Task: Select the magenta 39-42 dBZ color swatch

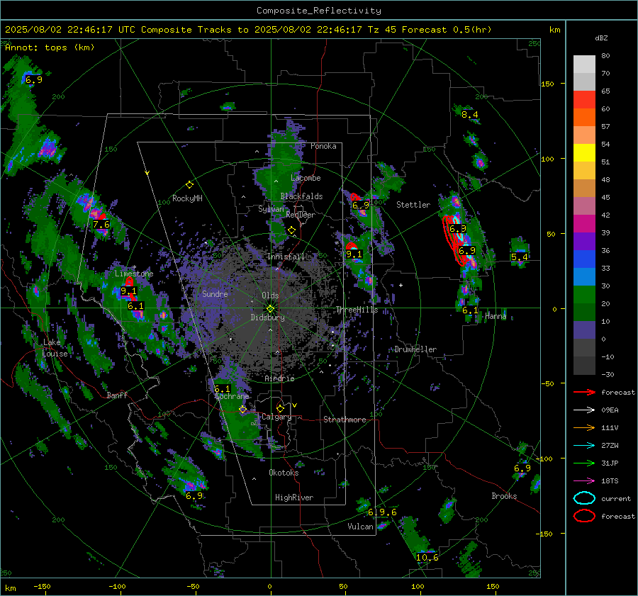Action: click(x=584, y=223)
